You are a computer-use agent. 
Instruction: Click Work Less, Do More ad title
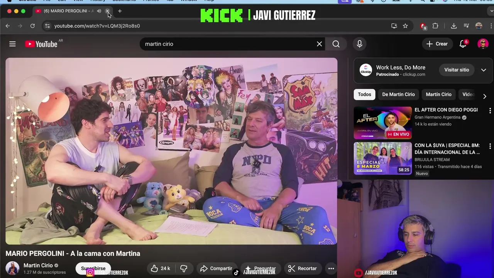[x=401, y=67]
